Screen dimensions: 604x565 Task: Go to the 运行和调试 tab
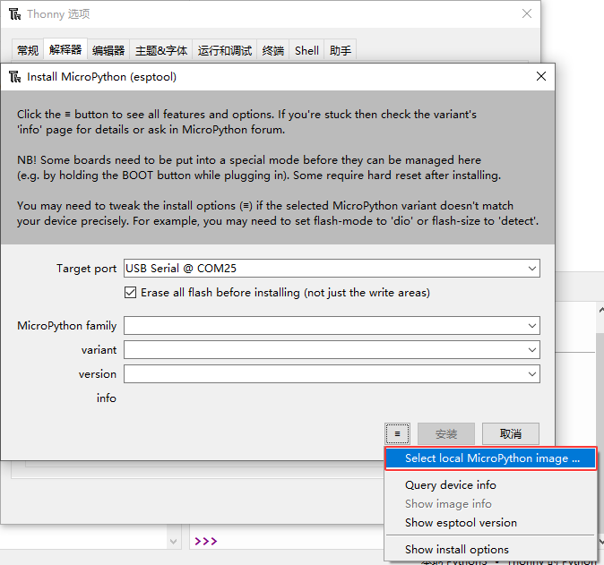click(x=225, y=50)
